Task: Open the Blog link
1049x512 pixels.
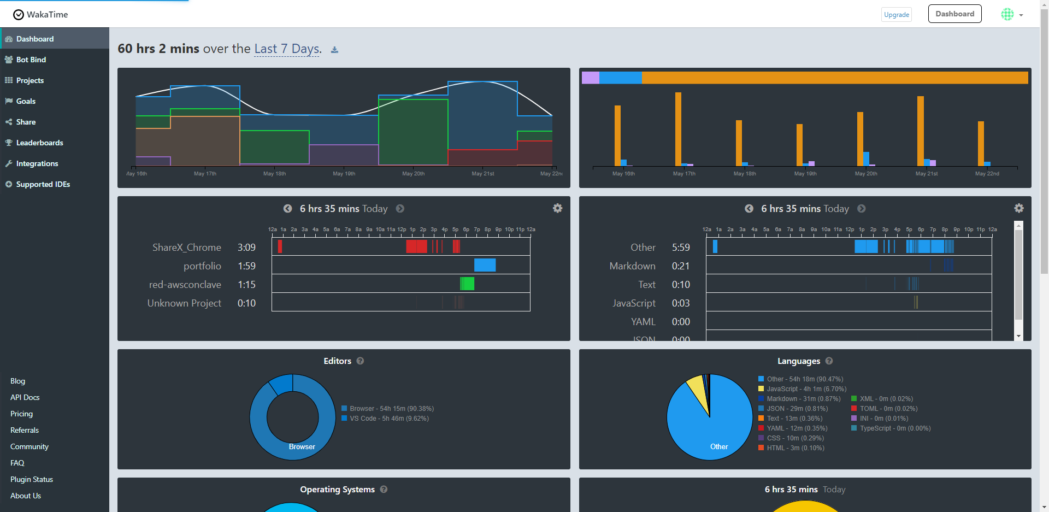Action: [17, 381]
